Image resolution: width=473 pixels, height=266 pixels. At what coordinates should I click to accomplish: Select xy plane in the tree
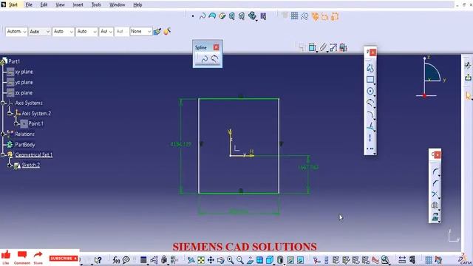[x=24, y=72]
